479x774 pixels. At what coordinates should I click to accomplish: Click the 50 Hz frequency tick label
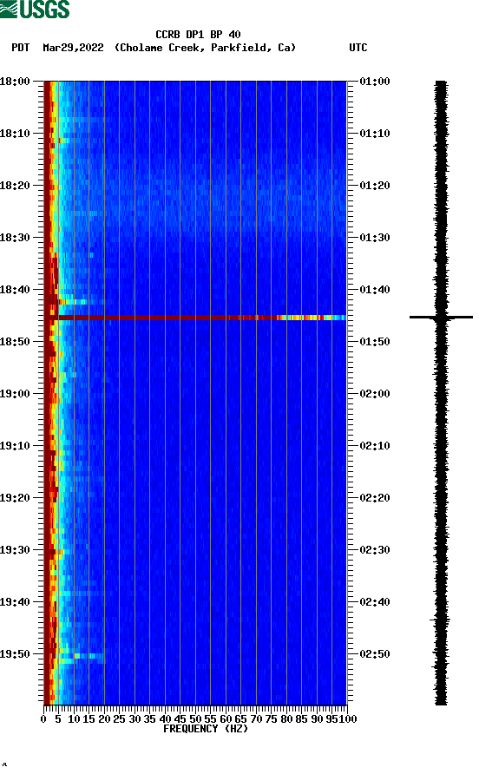[195, 719]
